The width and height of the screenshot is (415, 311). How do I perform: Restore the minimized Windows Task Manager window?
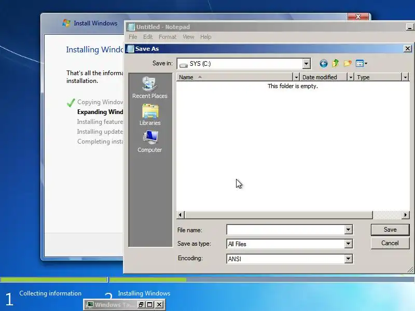coord(141,305)
